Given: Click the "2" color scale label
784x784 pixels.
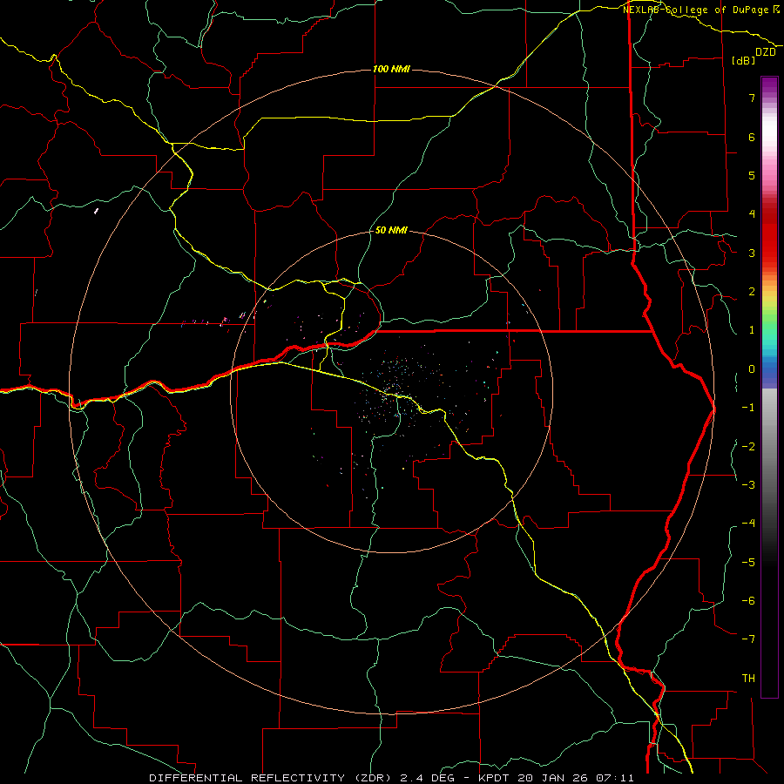Looking at the screenshot, I should [752, 292].
